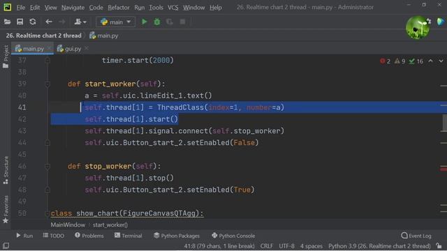Change UTF-8 file encoding

coord(286,246)
